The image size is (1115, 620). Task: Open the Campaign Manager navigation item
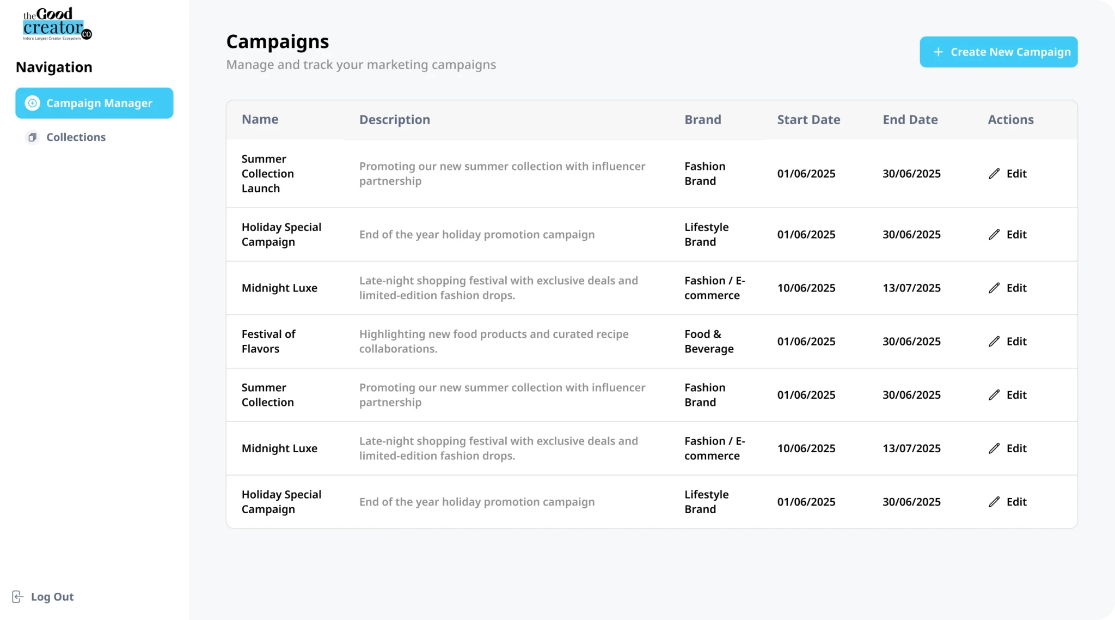(94, 103)
